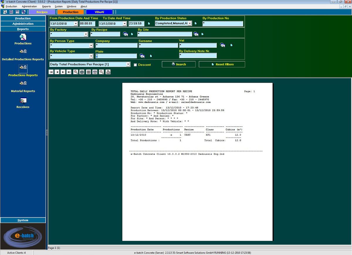
Task: Open the From Production Date dropdown
Action: [76, 24]
